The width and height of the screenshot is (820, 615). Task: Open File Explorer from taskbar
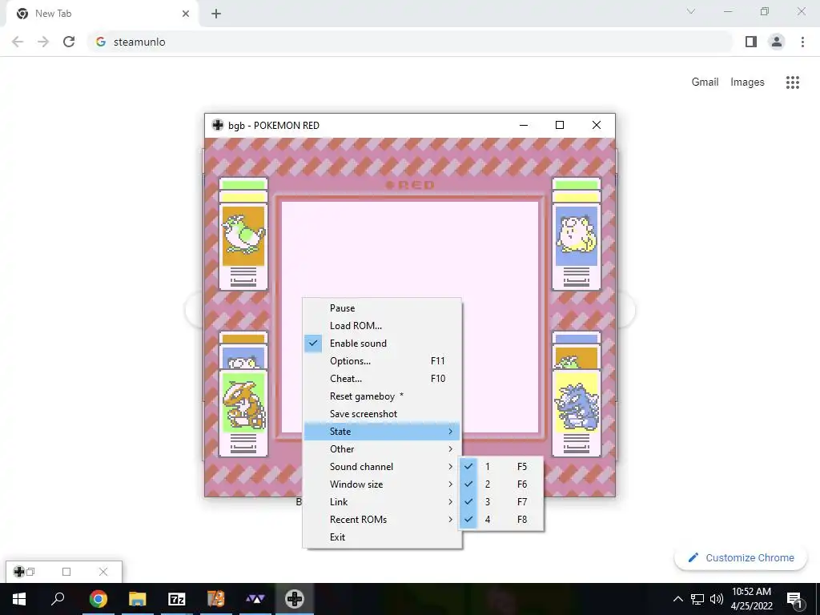[x=138, y=599]
